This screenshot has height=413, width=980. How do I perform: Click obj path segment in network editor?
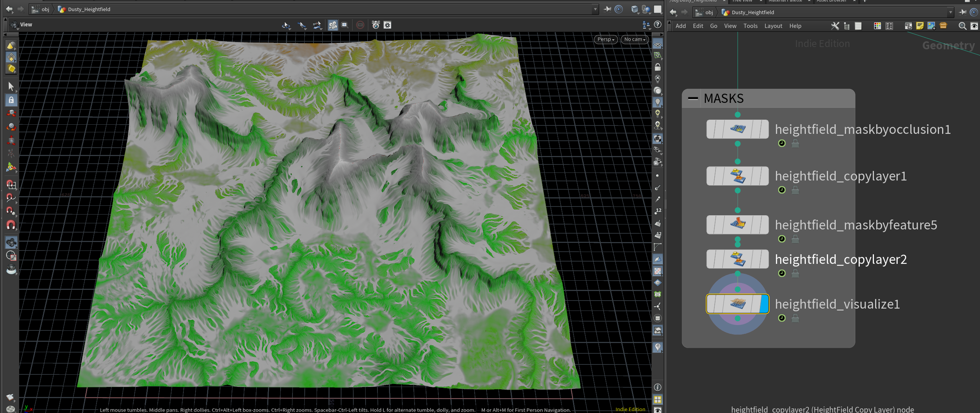(709, 12)
